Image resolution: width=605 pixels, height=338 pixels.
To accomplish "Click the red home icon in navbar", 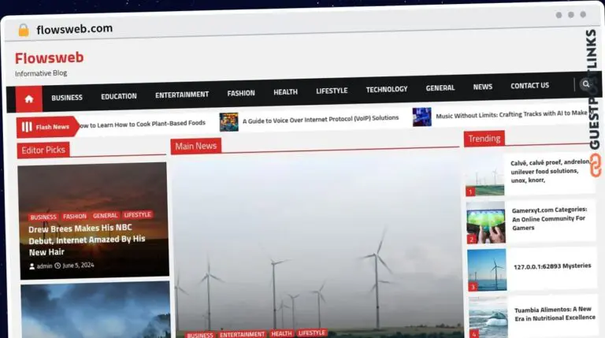I will click(29, 99).
